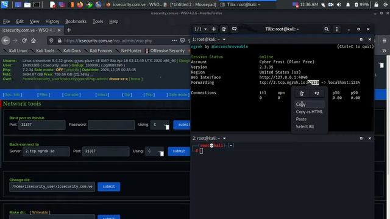Open the Offensive Security bookmark
The image size is (390, 219).
click(165, 50)
